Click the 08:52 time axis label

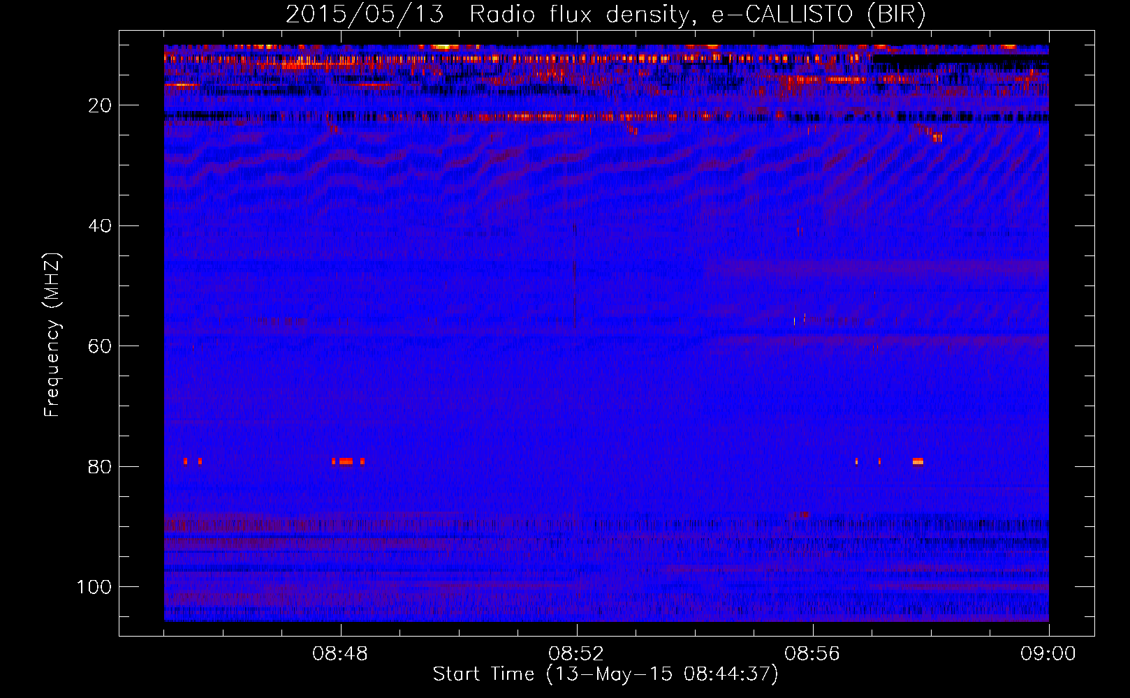coord(576,654)
